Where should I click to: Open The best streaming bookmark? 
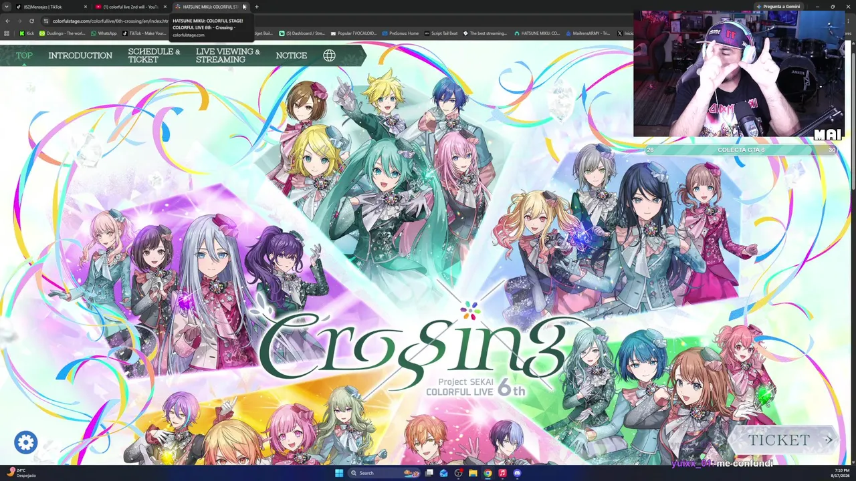point(486,33)
